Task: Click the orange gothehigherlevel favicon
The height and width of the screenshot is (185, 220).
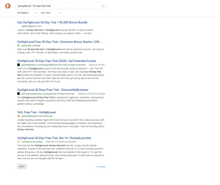Action: point(18,116)
